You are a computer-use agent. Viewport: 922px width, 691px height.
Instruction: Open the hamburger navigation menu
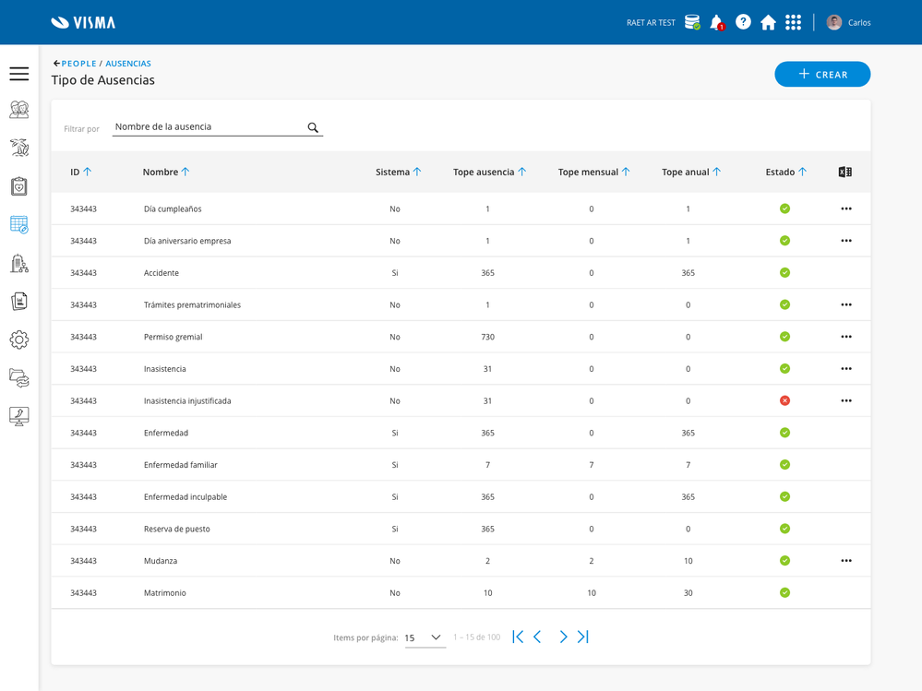click(x=18, y=74)
